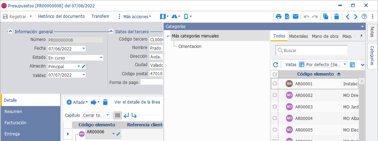Check the AR00002 row checkbox
Viewport: 378px width, 141px height.
[274, 95]
